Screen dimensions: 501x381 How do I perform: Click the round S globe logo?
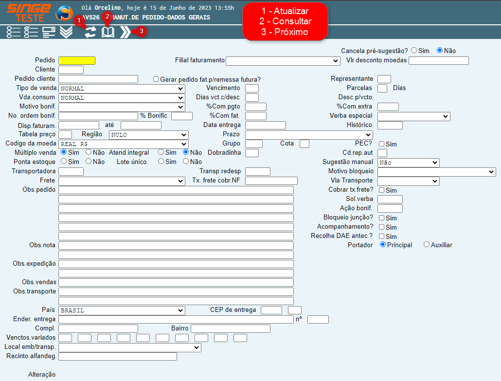pyautogui.click(x=64, y=13)
